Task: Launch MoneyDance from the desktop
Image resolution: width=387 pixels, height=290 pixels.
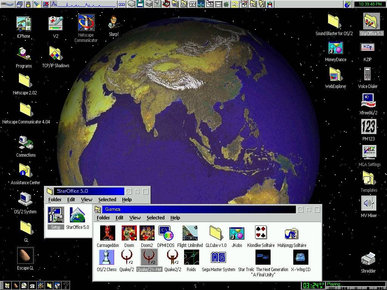Action: tap(336, 52)
